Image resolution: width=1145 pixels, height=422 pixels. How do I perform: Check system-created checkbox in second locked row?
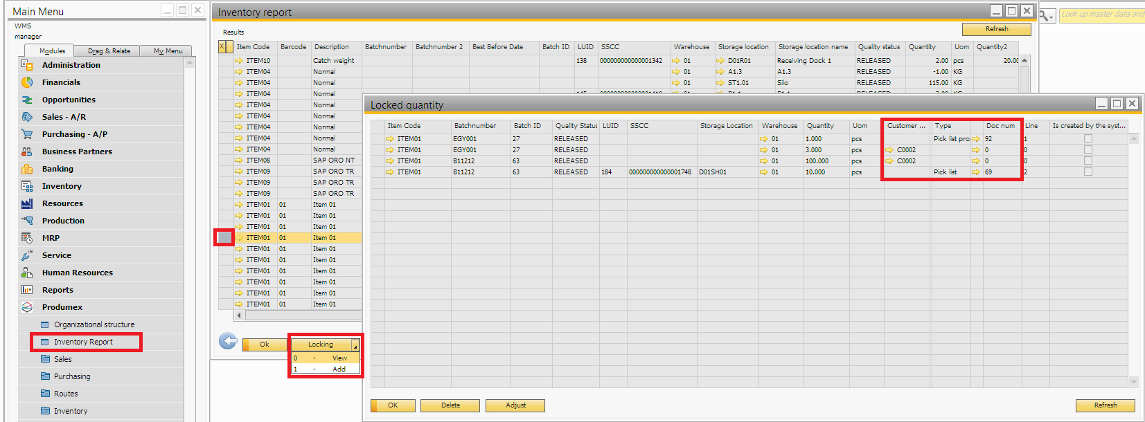pyautogui.click(x=1088, y=150)
